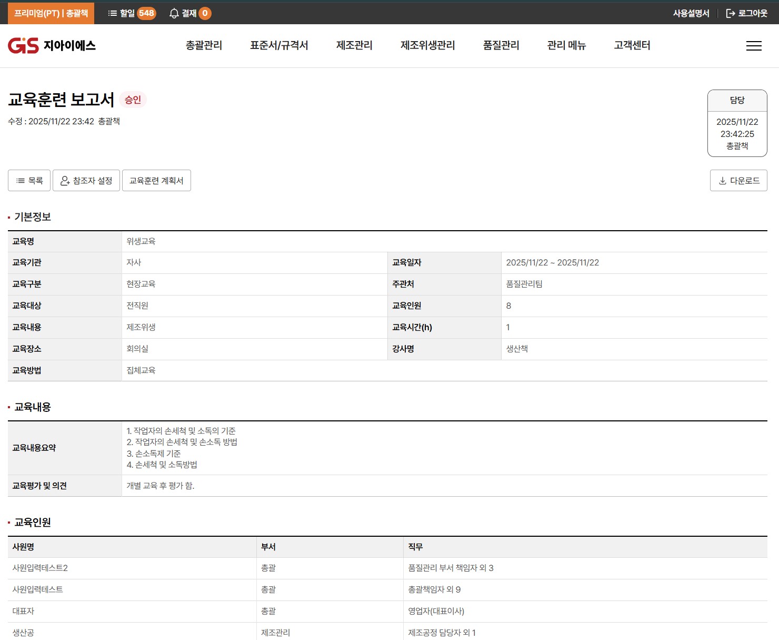Open the 제조위생관리 menu
Viewport: 779px width, 640px height.
tap(428, 45)
